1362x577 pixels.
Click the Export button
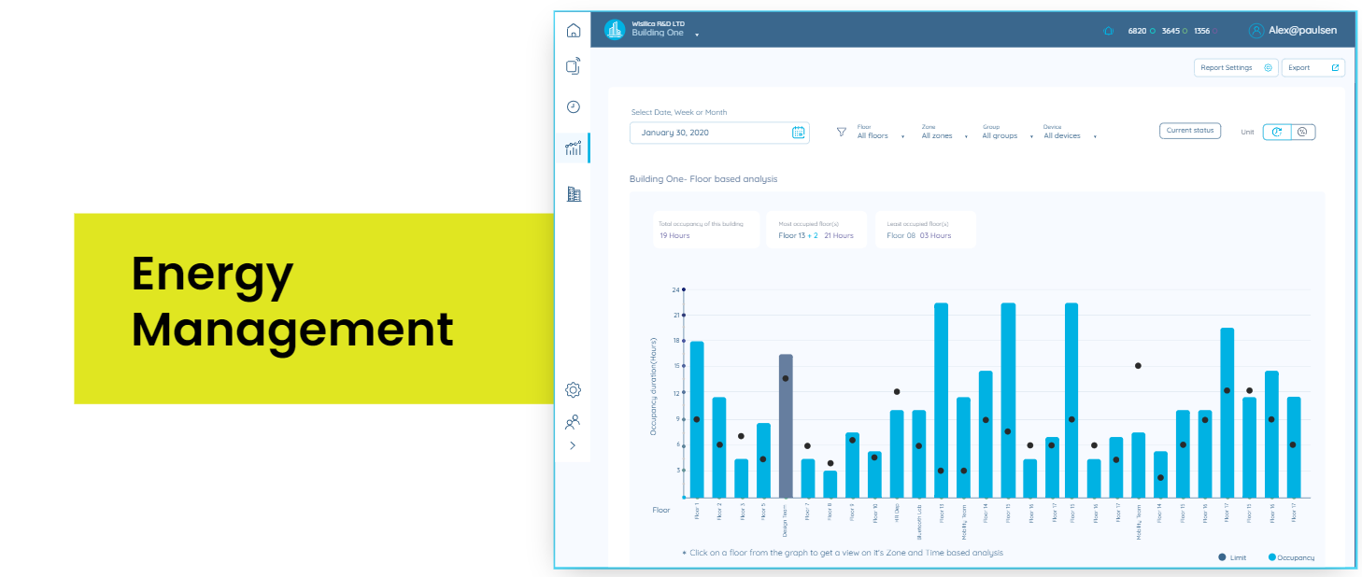1312,68
